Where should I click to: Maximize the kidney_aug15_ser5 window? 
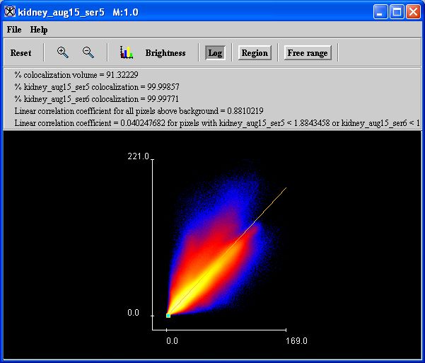pos(397,11)
